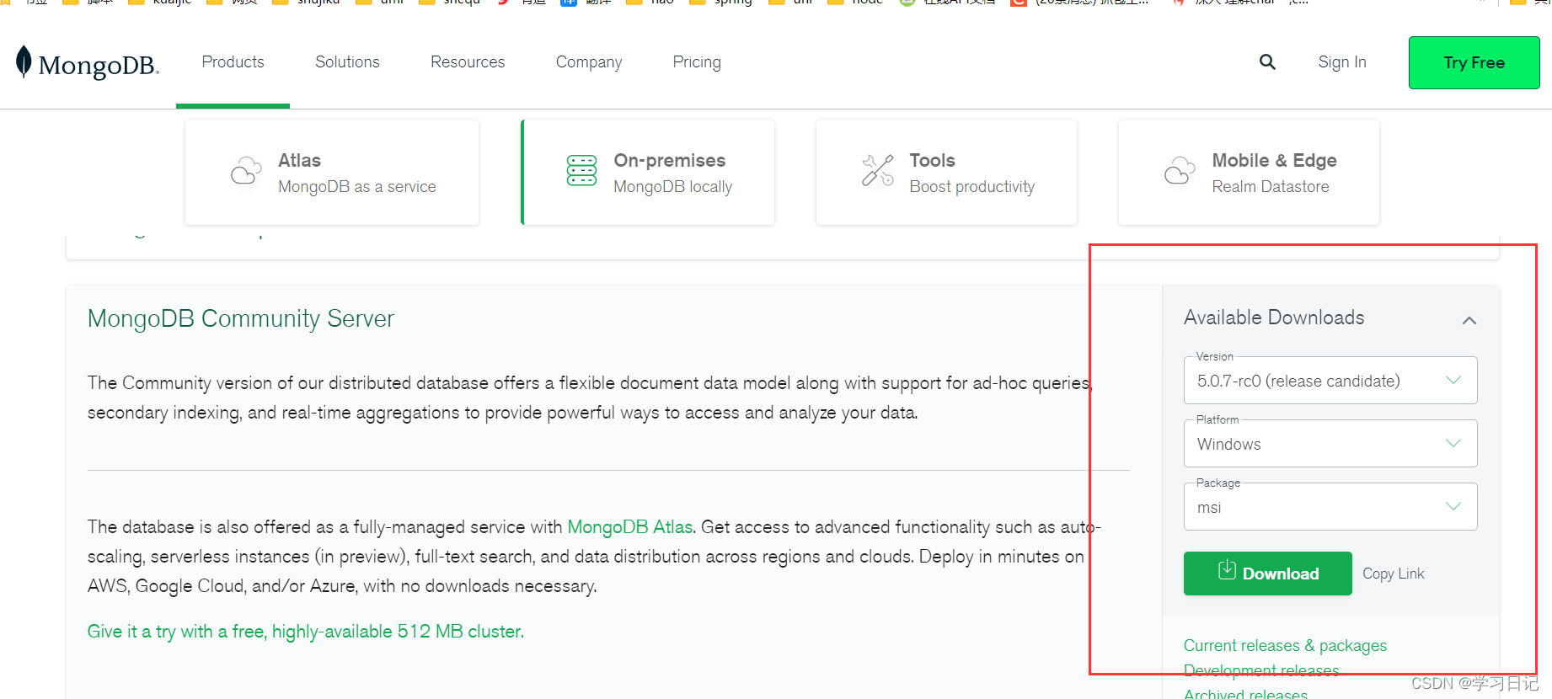Image resolution: width=1552 pixels, height=699 pixels.
Task: Select the On-premises MongoDB locally card
Action: pos(648,172)
